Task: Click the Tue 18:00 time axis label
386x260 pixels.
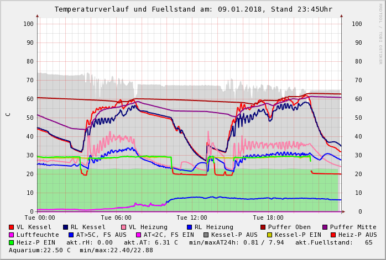Action: click(x=268, y=217)
